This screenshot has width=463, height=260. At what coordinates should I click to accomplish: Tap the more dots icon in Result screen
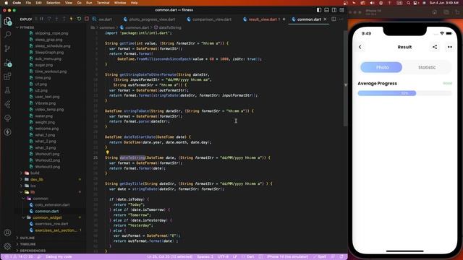click(x=450, y=47)
